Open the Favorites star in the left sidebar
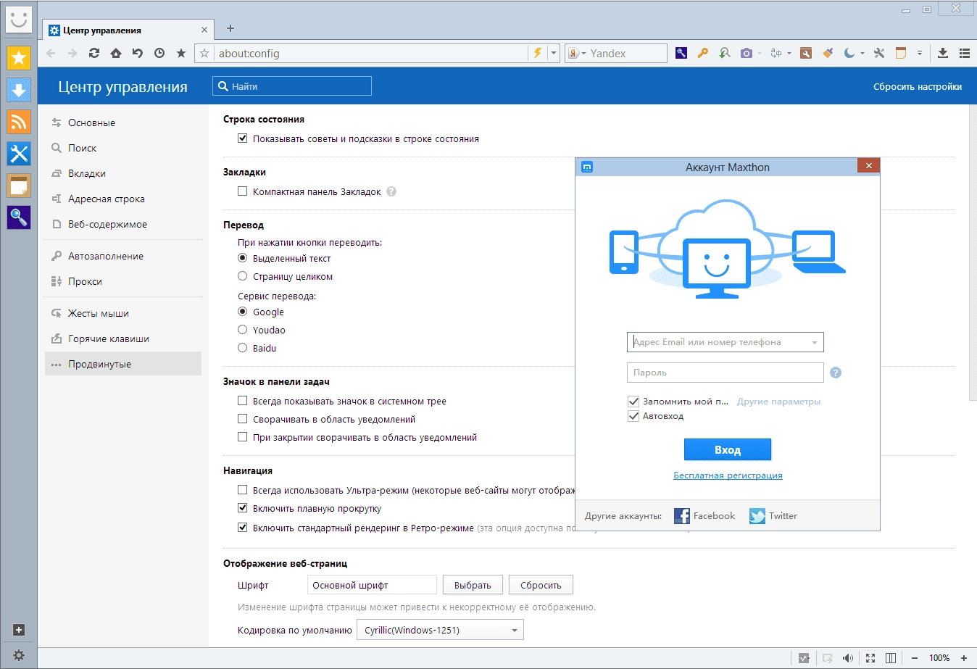977x669 pixels. pyautogui.click(x=19, y=58)
